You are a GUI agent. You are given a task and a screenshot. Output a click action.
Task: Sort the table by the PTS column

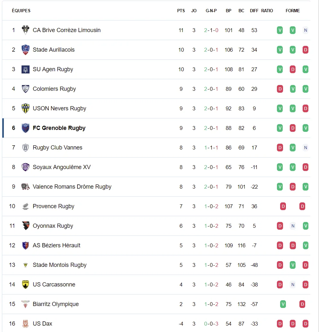pyautogui.click(x=181, y=11)
